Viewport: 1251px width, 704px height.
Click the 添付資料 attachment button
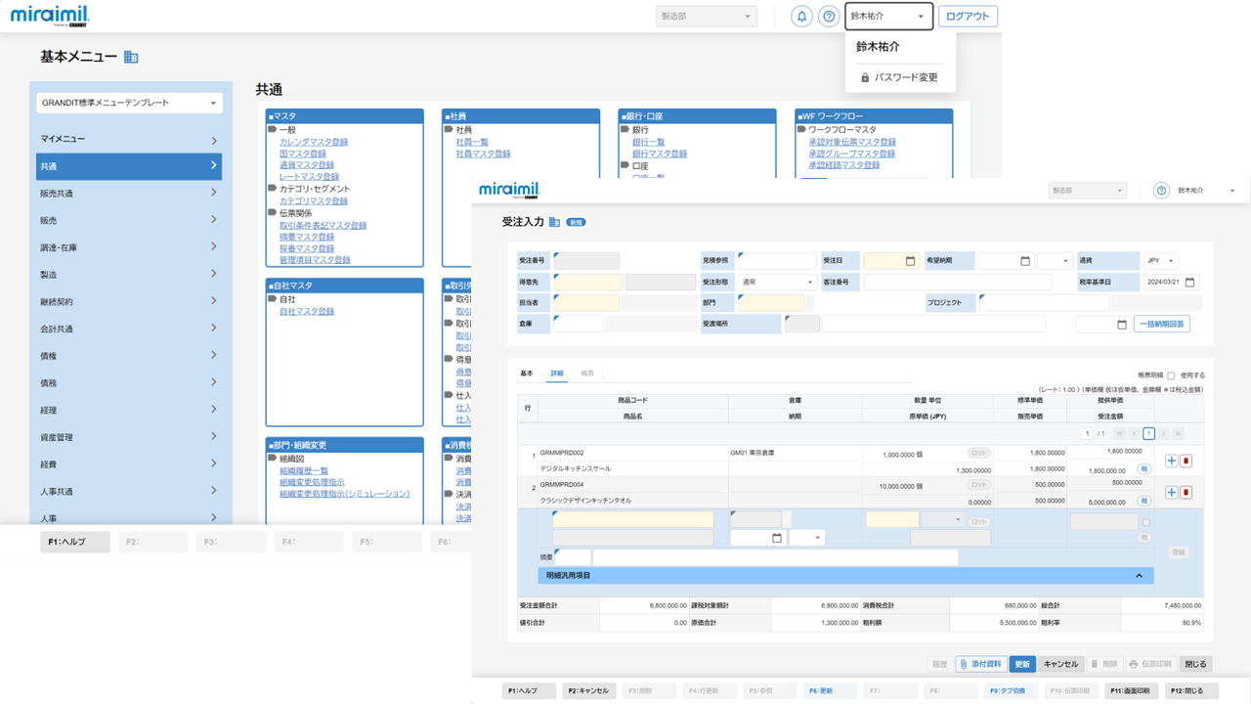pos(981,664)
